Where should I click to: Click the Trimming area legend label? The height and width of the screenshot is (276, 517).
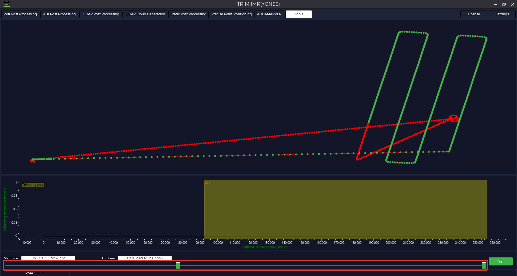33,185
